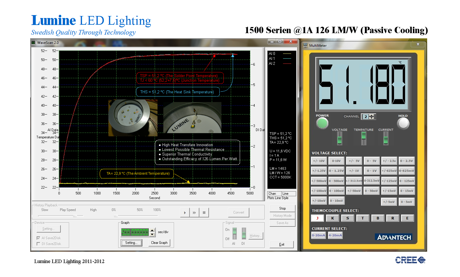The height and width of the screenshot is (277, 460).
Task: Click the HOLD button on the MultiMeter
Action: (x=403, y=124)
